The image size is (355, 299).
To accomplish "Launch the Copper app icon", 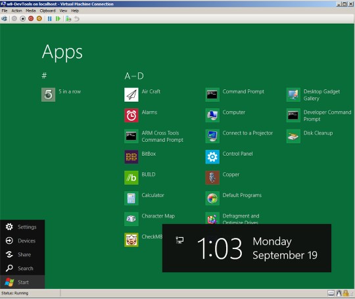I will pos(212,177).
